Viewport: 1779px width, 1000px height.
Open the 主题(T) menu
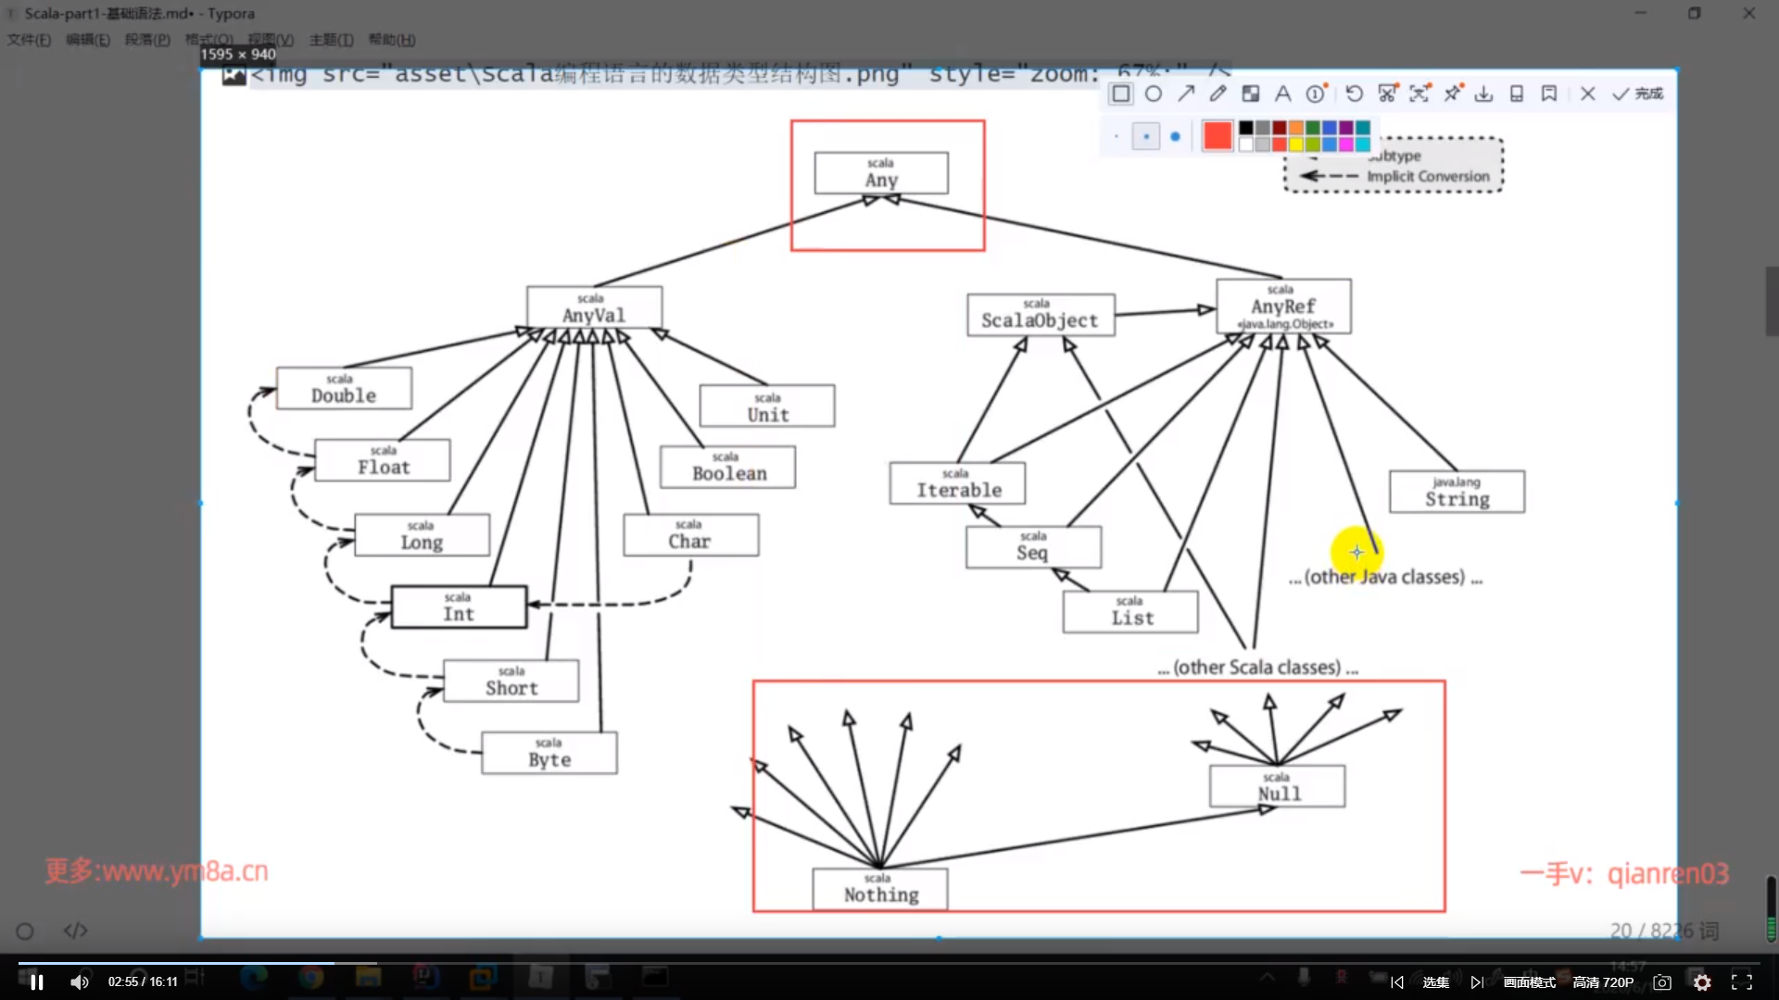click(x=331, y=40)
